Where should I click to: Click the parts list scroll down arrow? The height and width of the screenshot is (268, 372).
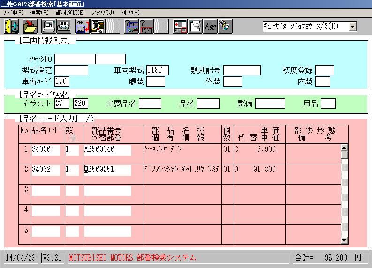(344, 240)
